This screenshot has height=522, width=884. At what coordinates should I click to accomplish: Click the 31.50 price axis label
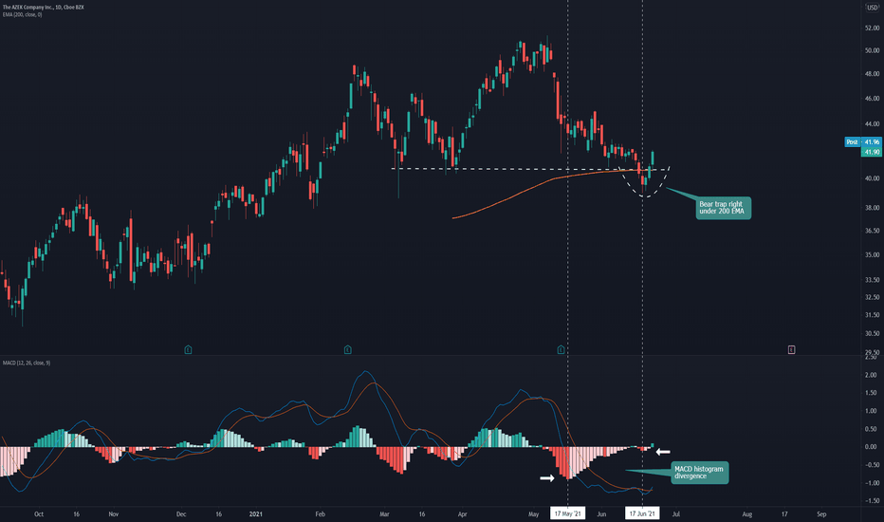tap(872, 315)
